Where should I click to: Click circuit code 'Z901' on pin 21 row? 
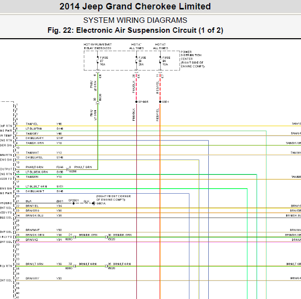60,201
